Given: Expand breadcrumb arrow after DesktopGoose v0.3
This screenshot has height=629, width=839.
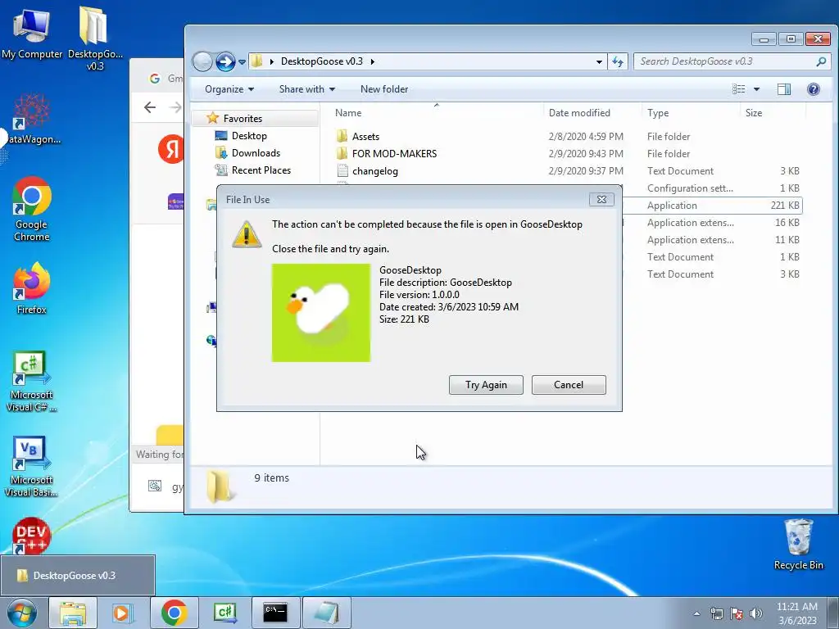Looking at the screenshot, I should tap(373, 61).
